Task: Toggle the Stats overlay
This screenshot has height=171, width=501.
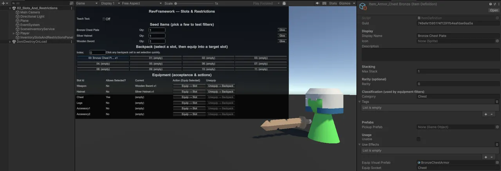Action: pyautogui.click(x=333, y=3)
